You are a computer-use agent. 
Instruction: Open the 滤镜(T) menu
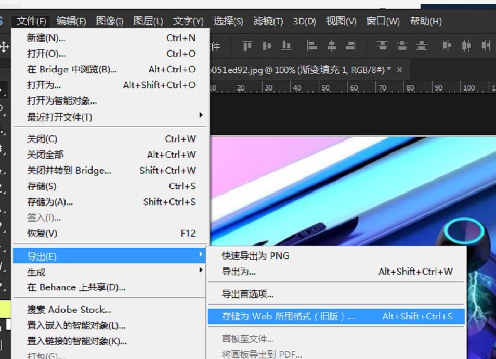coord(268,21)
